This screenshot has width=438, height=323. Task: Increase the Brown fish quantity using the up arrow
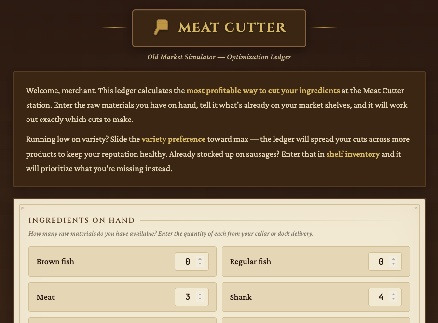[199, 259]
